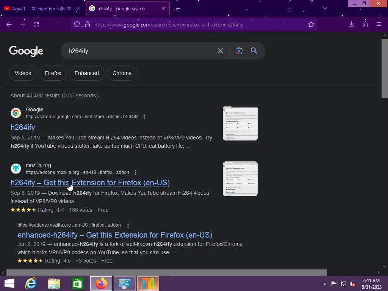Click the Firefox taskbar icon

pos(101,283)
